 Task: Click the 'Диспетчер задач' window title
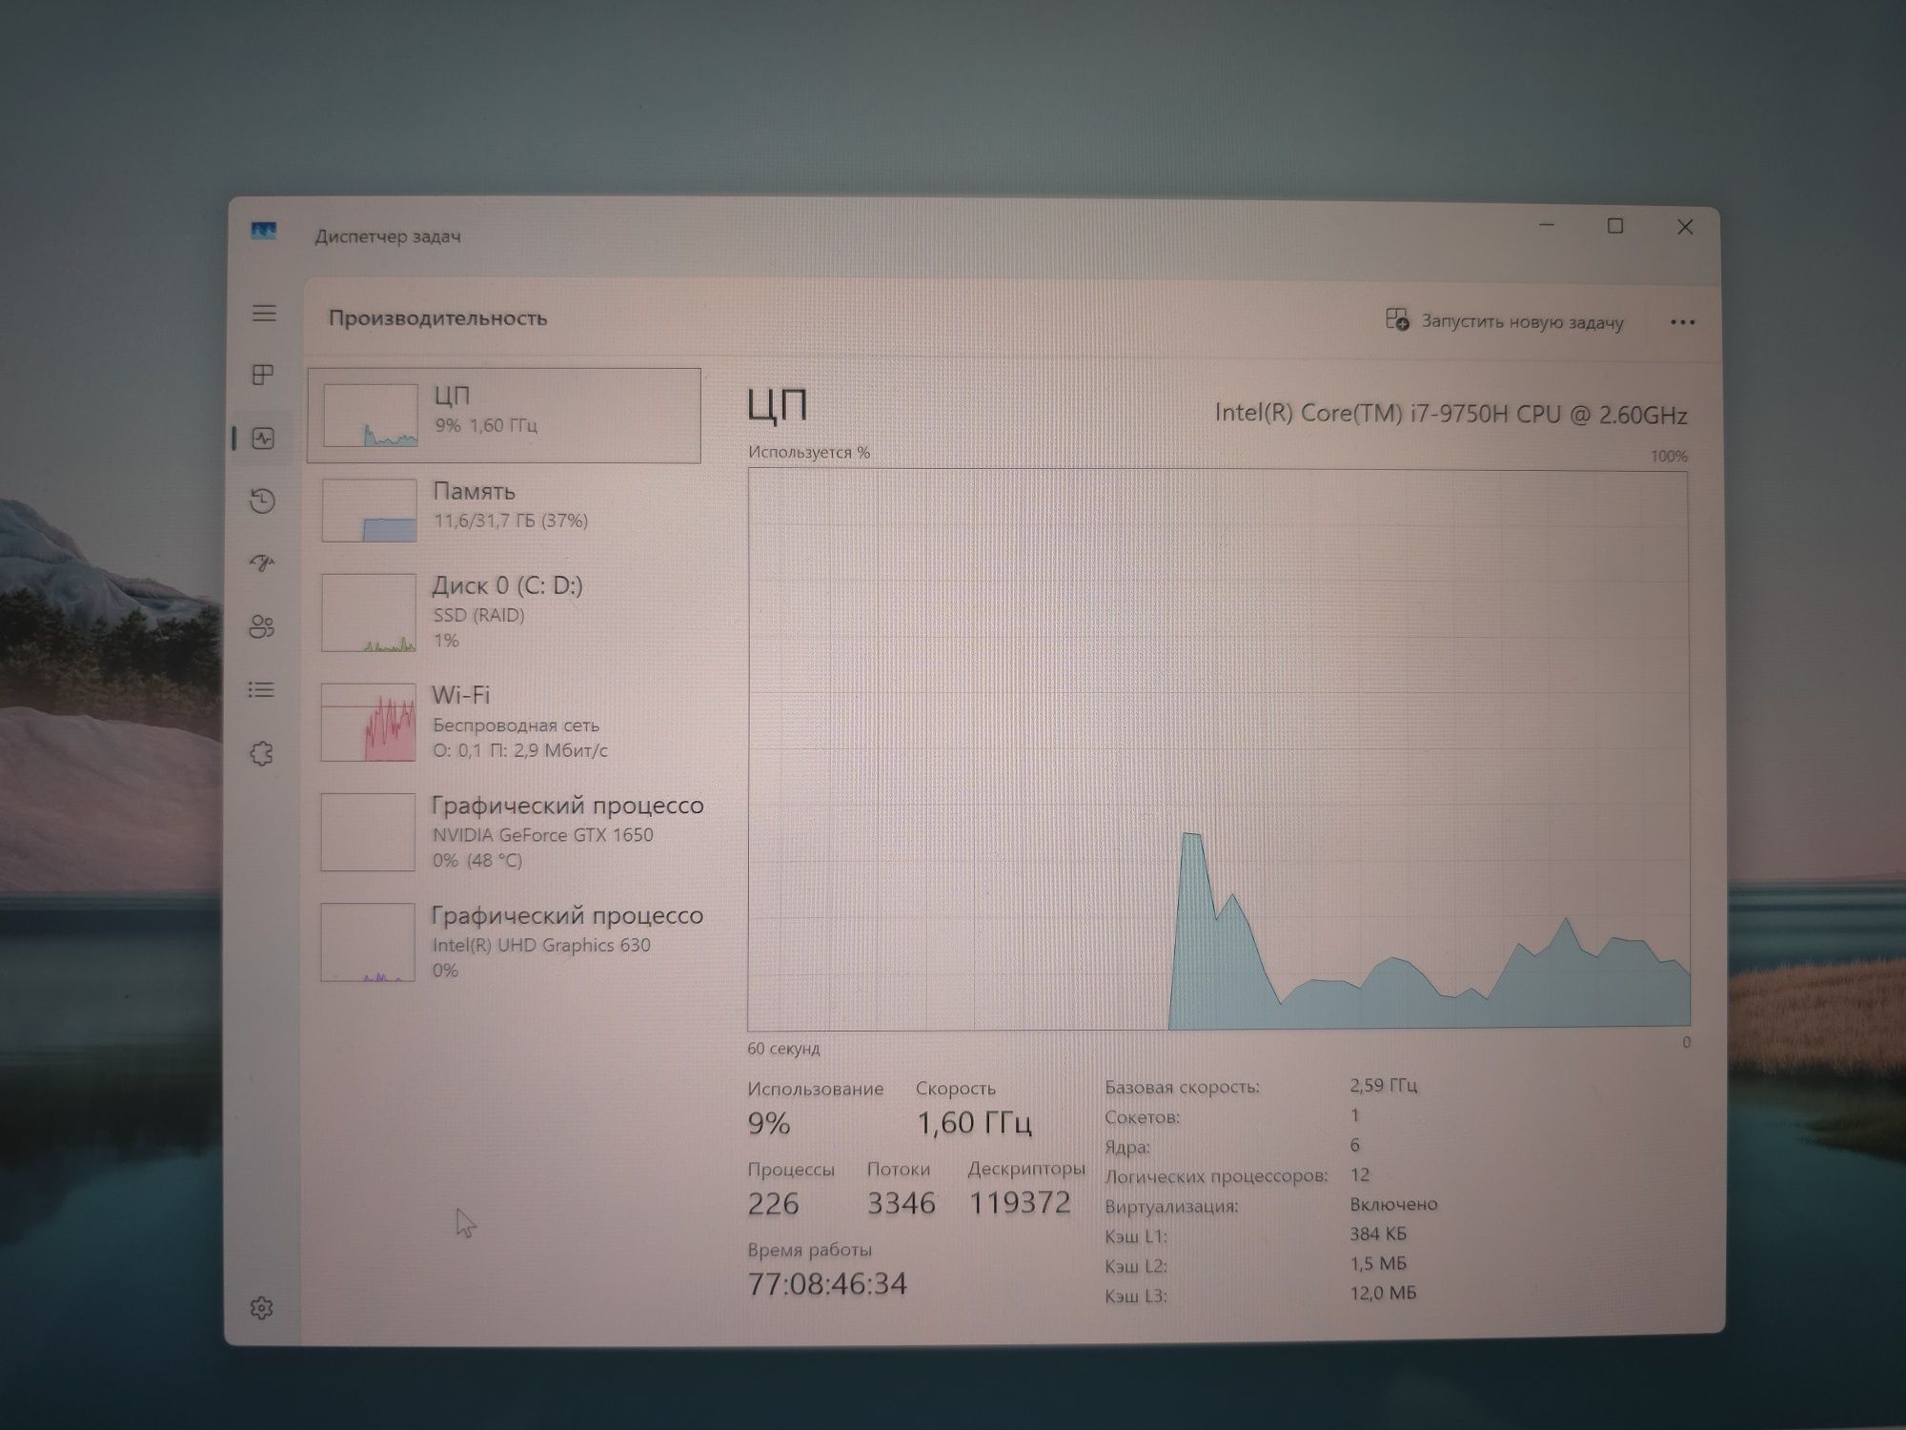click(x=388, y=236)
